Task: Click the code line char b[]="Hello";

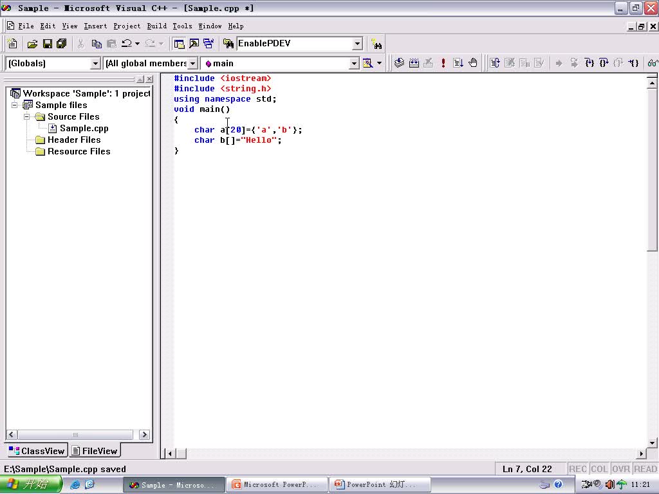Action: point(238,140)
